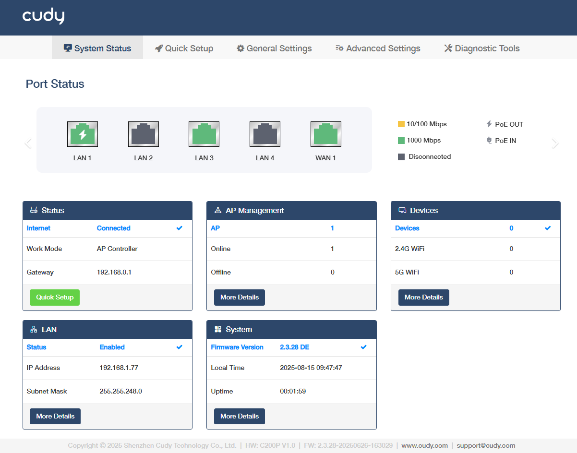Click the AP link in AP Management
The image size is (577, 453).
point(216,228)
